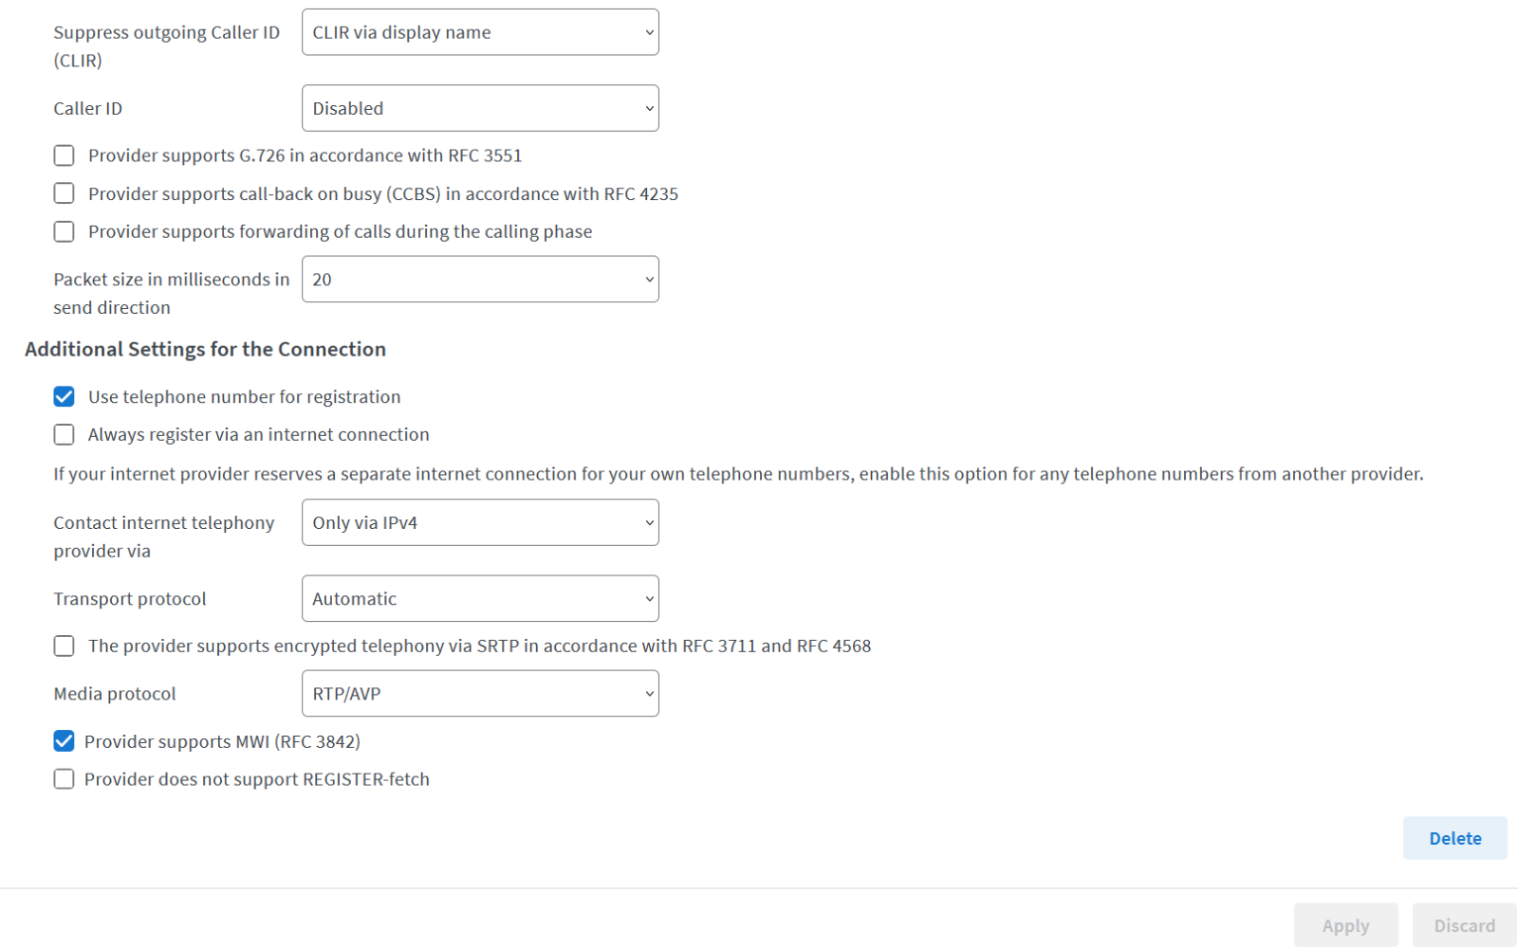Image resolution: width=1518 pixels, height=947 pixels.
Task: Enable G.726 RFC 3551 support checkbox
Action: (64, 155)
